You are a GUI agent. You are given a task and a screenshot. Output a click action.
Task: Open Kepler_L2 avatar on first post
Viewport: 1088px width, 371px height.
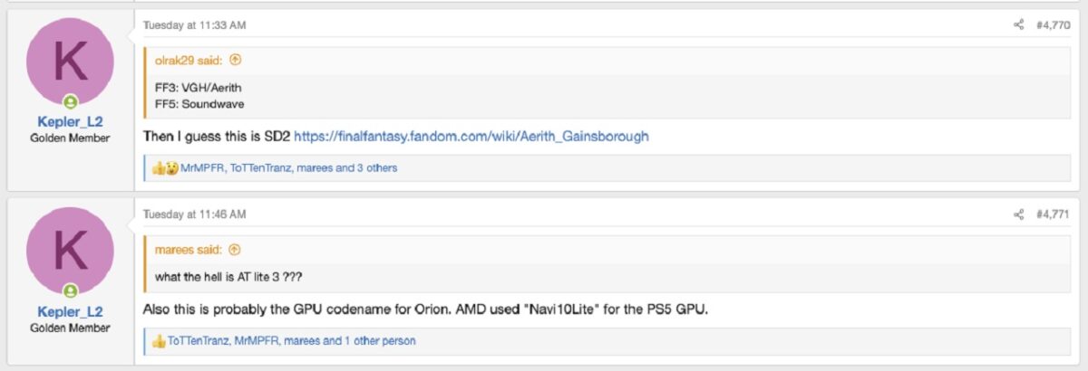(x=71, y=61)
